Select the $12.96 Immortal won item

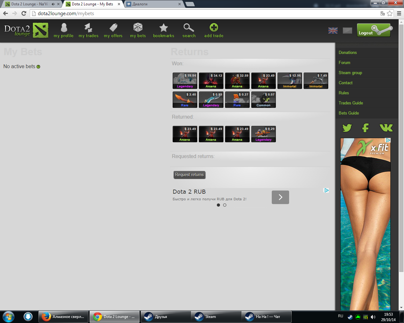pyautogui.click(x=290, y=81)
